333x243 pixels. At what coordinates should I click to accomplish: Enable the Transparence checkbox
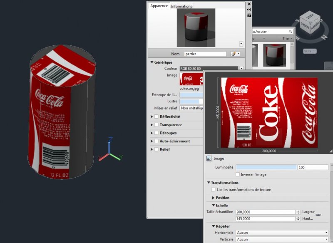[x=157, y=125]
